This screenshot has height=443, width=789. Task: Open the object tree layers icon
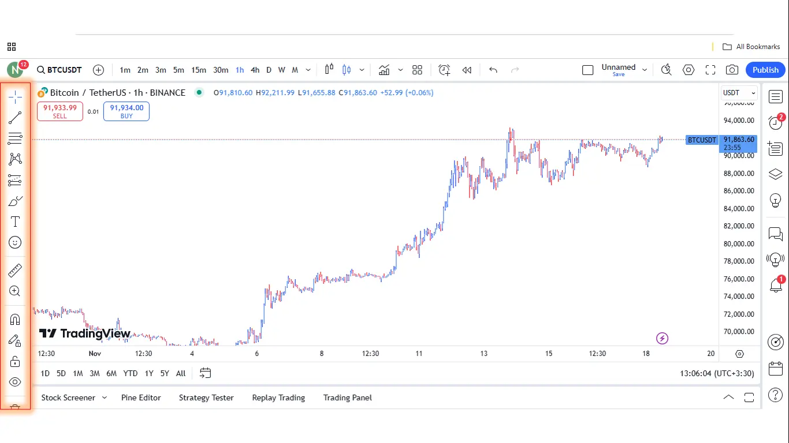pyautogui.click(x=775, y=174)
